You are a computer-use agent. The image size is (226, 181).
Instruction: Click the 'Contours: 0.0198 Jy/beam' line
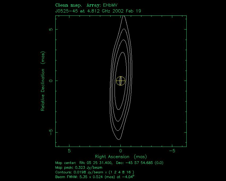tap(95, 172)
